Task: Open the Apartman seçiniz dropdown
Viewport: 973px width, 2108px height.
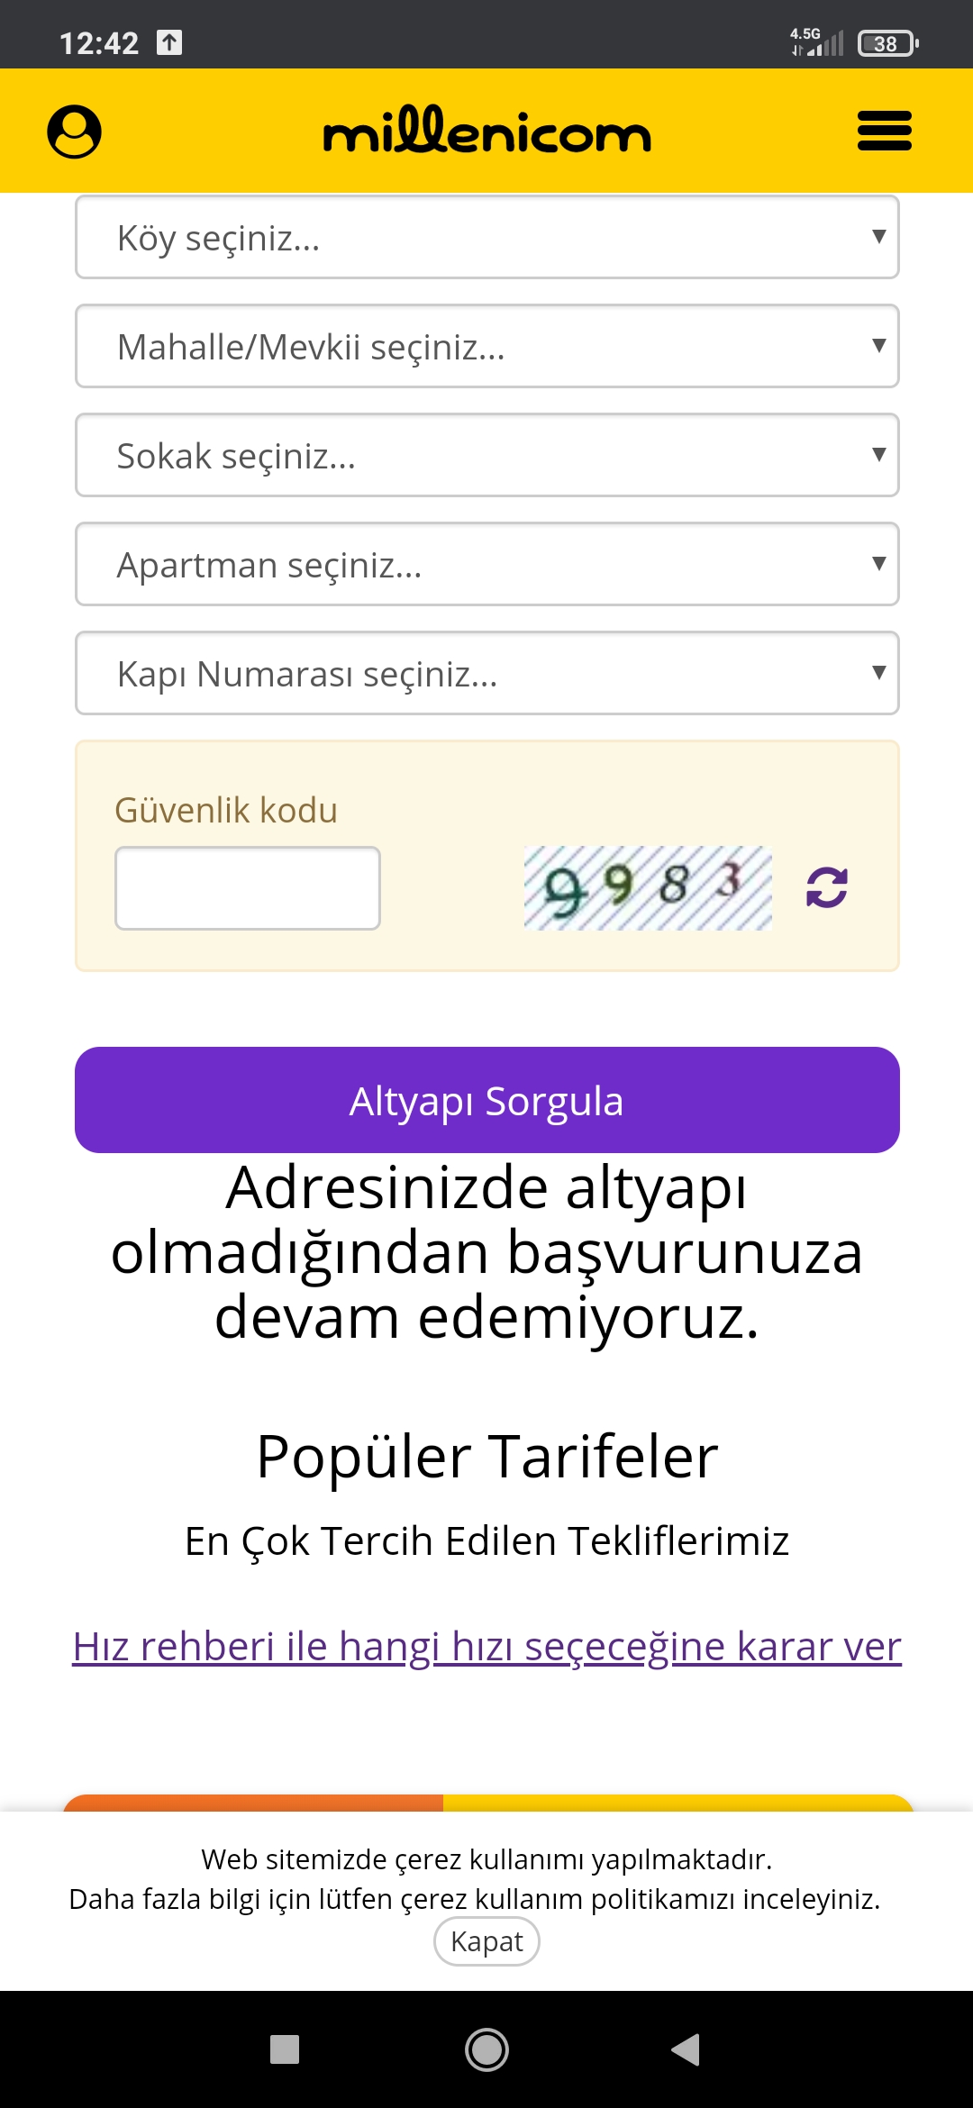Action: pos(486,565)
